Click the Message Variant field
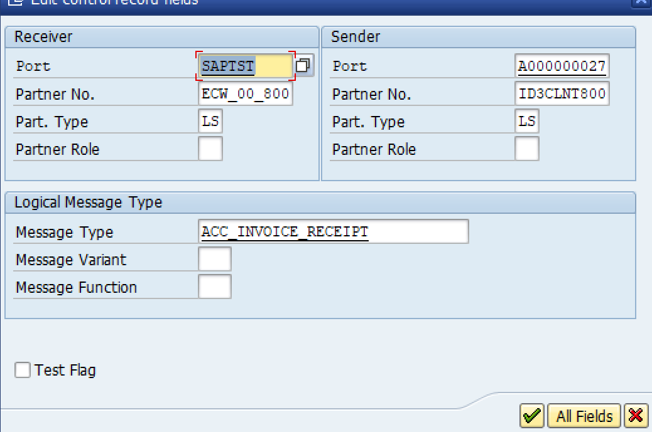 (x=214, y=260)
